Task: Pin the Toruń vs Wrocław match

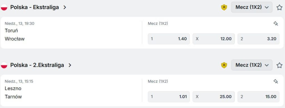Action: (276, 23)
